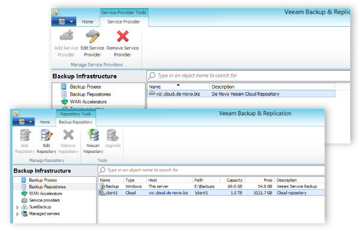Sort repositories by Host column

[x=170, y=180]
